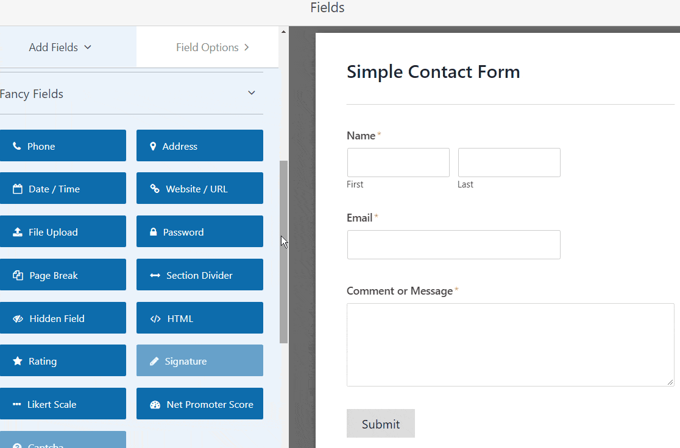Click the Net Promoter Score gauge icon
The height and width of the screenshot is (448, 680).
(x=155, y=404)
